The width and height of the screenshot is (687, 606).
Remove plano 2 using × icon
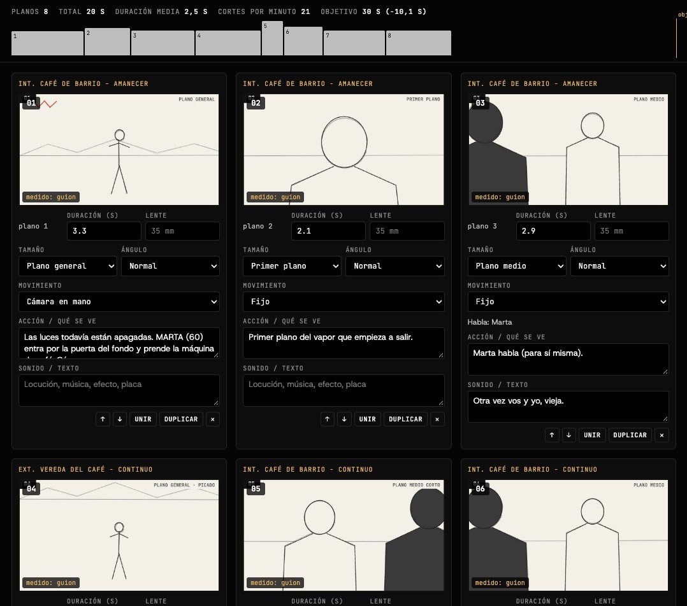tap(437, 419)
